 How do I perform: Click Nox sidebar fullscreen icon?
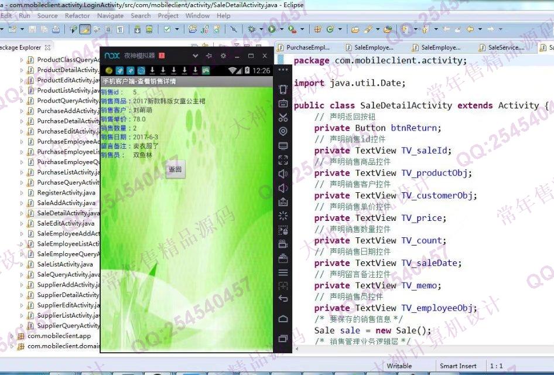pos(283,160)
